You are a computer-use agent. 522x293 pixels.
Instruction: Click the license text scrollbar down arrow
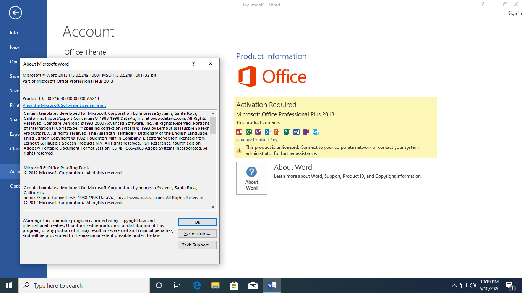(x=213, y=206)
